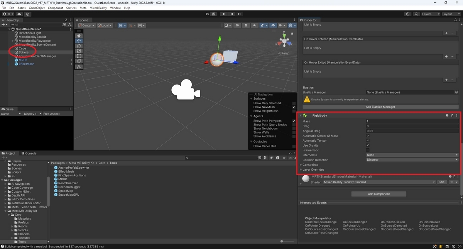Open the Layers dropdown

pos(430,14)
